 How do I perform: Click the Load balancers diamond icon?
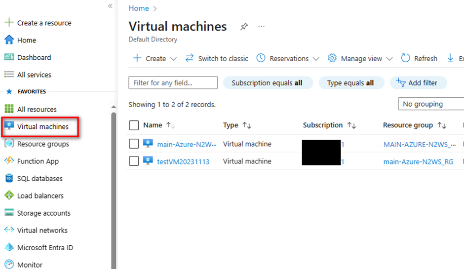[9, 195]
